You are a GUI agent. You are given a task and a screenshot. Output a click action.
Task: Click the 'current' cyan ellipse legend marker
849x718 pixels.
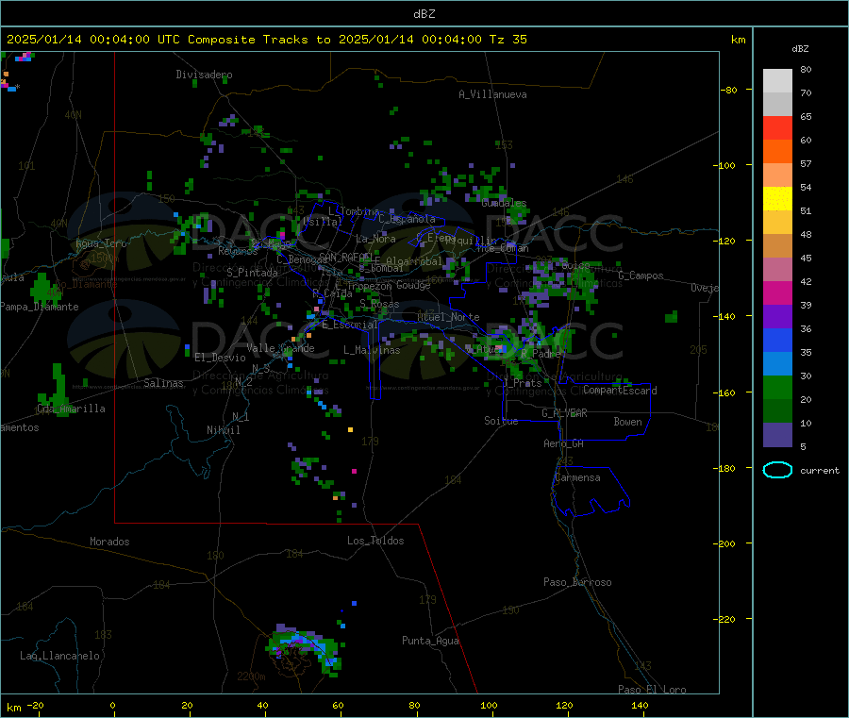point(777,470)
